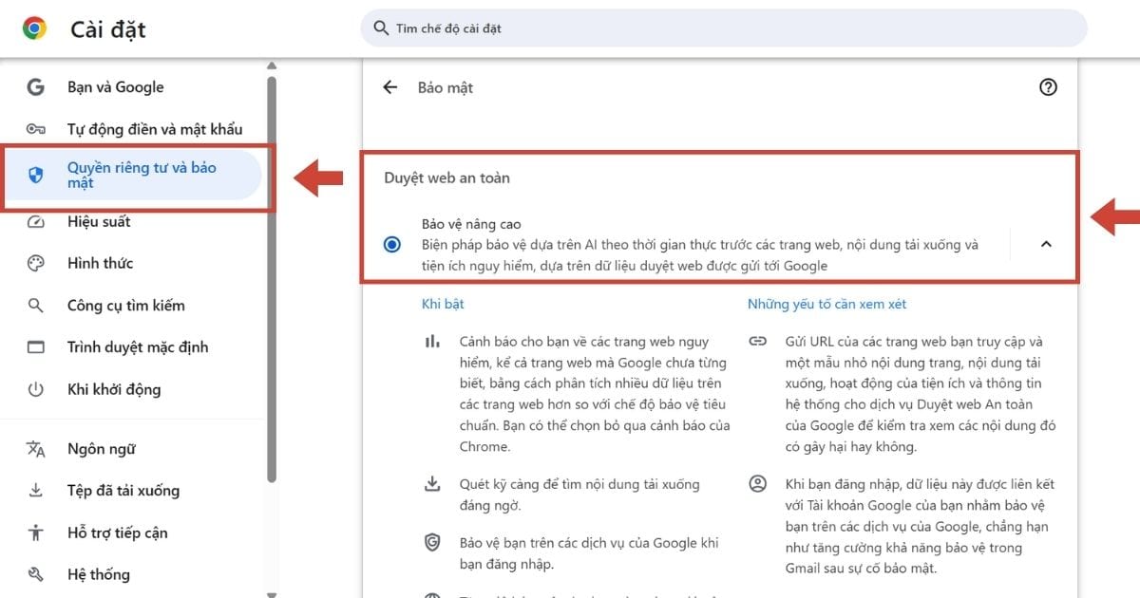Open Tệp đã tải xuống settings

(123, 491)
